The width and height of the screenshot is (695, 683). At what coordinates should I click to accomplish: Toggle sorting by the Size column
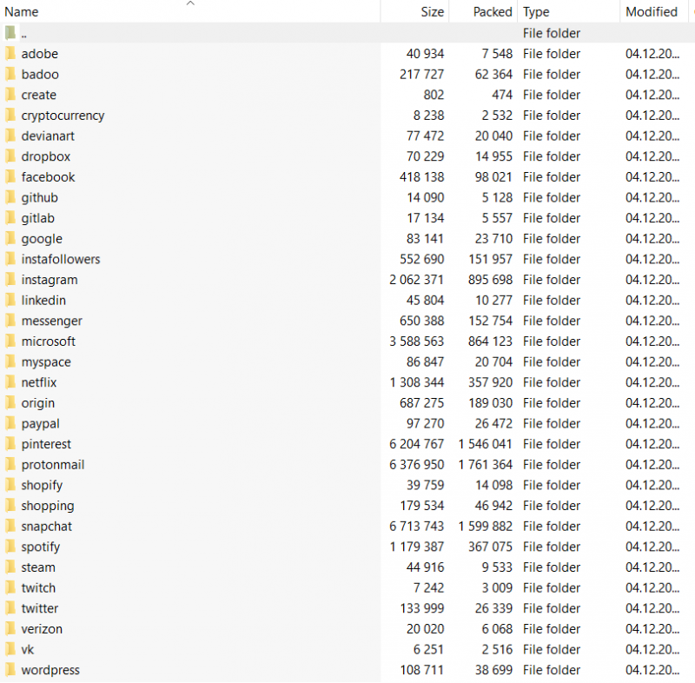[x=432, y=11]
